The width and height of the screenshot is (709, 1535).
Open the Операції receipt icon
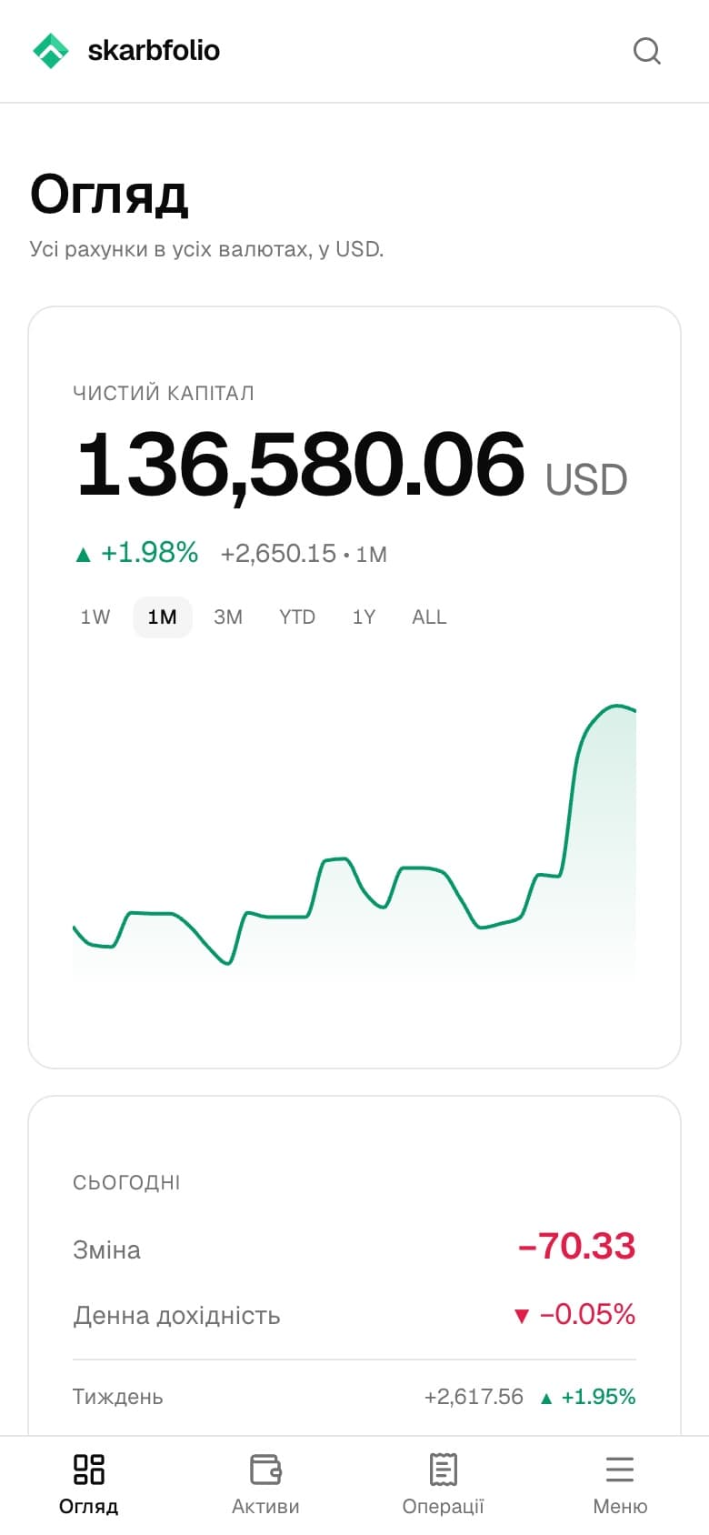click(x=443, y=1470)
